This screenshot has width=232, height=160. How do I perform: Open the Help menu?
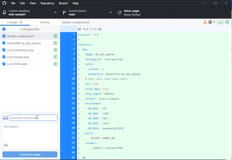click(x=75, y=3)
